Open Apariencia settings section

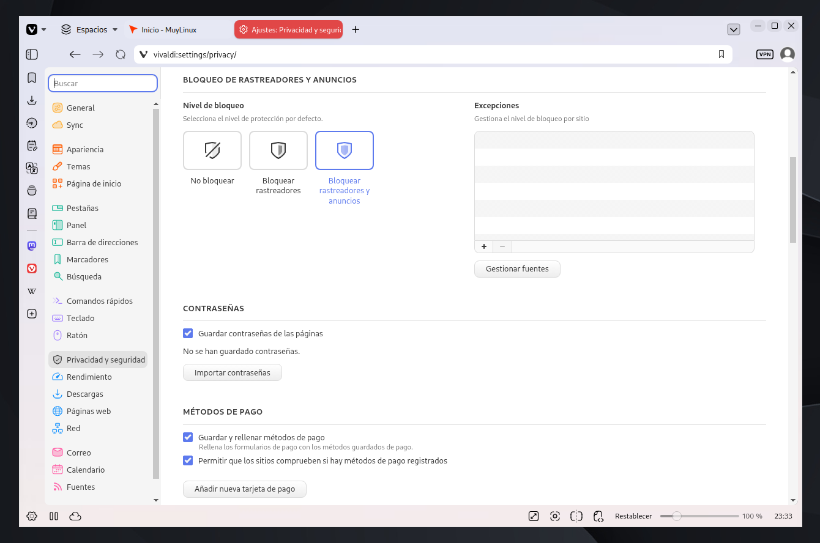[x=98, y=149]
